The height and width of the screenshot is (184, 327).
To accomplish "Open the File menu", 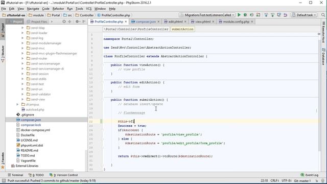I will coord(4,9).
